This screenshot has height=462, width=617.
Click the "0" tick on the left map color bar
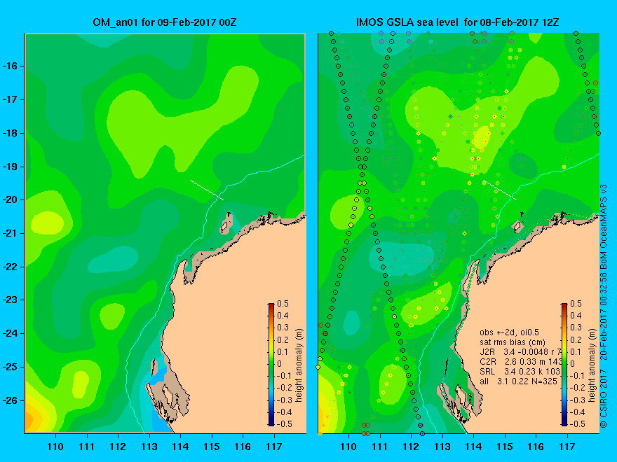coord(280,364)
